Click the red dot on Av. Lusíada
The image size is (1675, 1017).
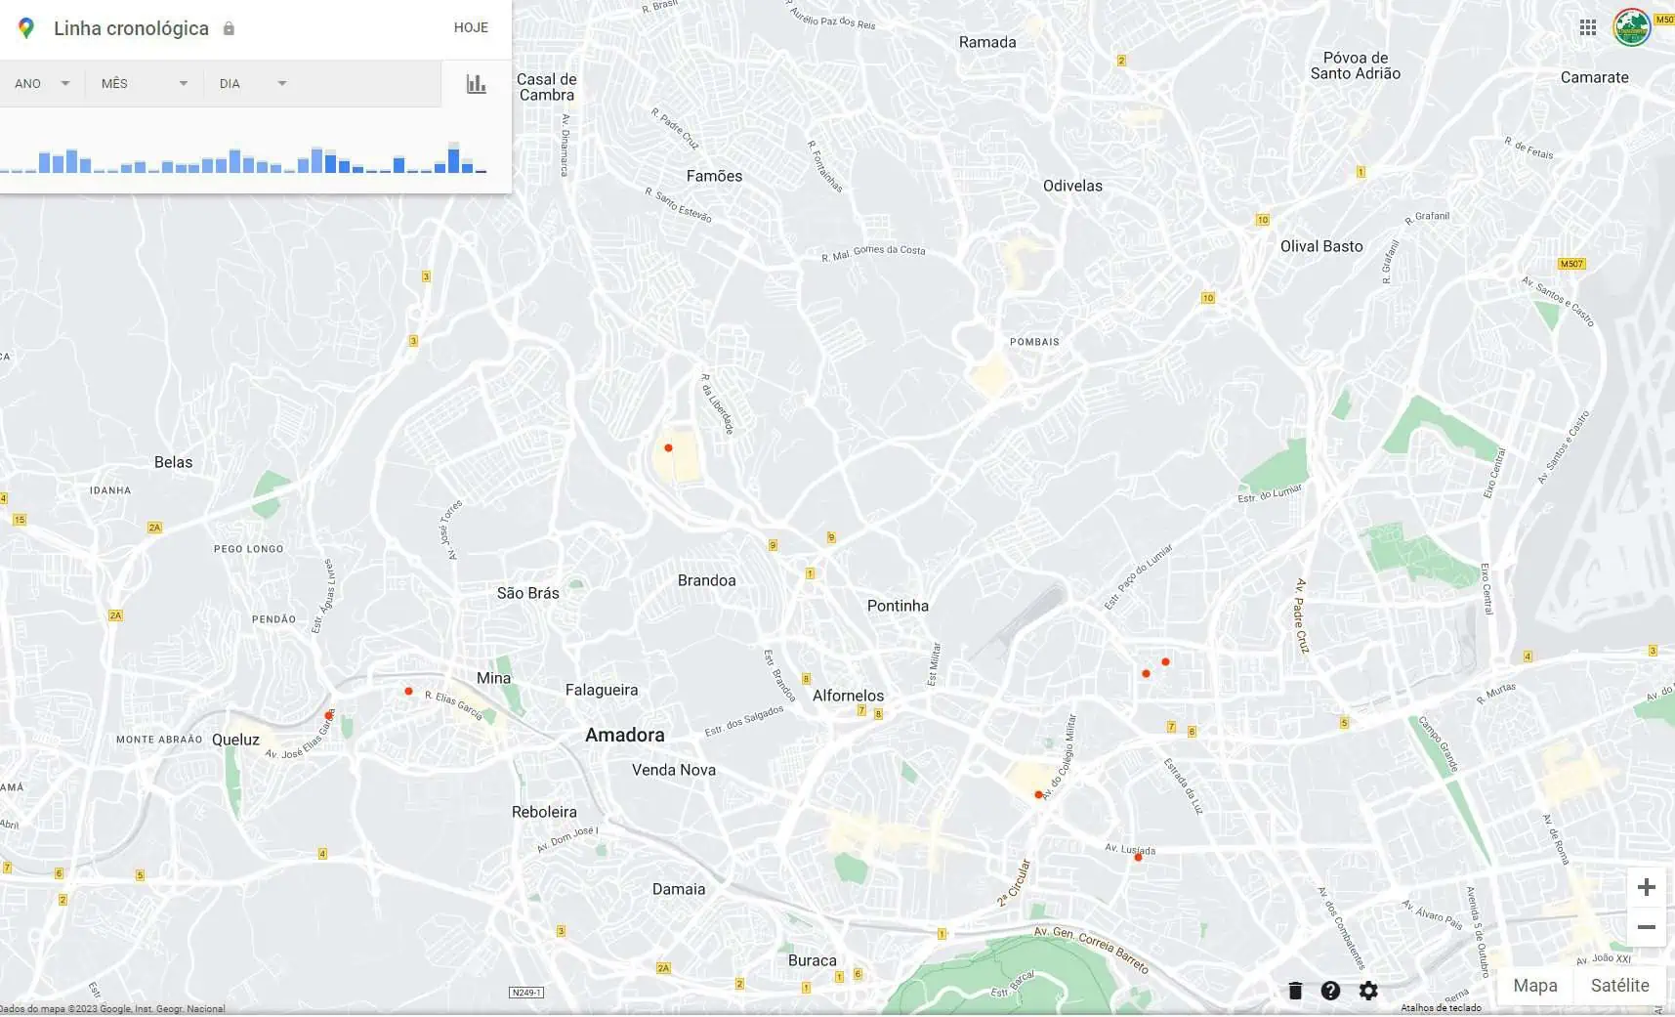click(x=1138, y=858)
